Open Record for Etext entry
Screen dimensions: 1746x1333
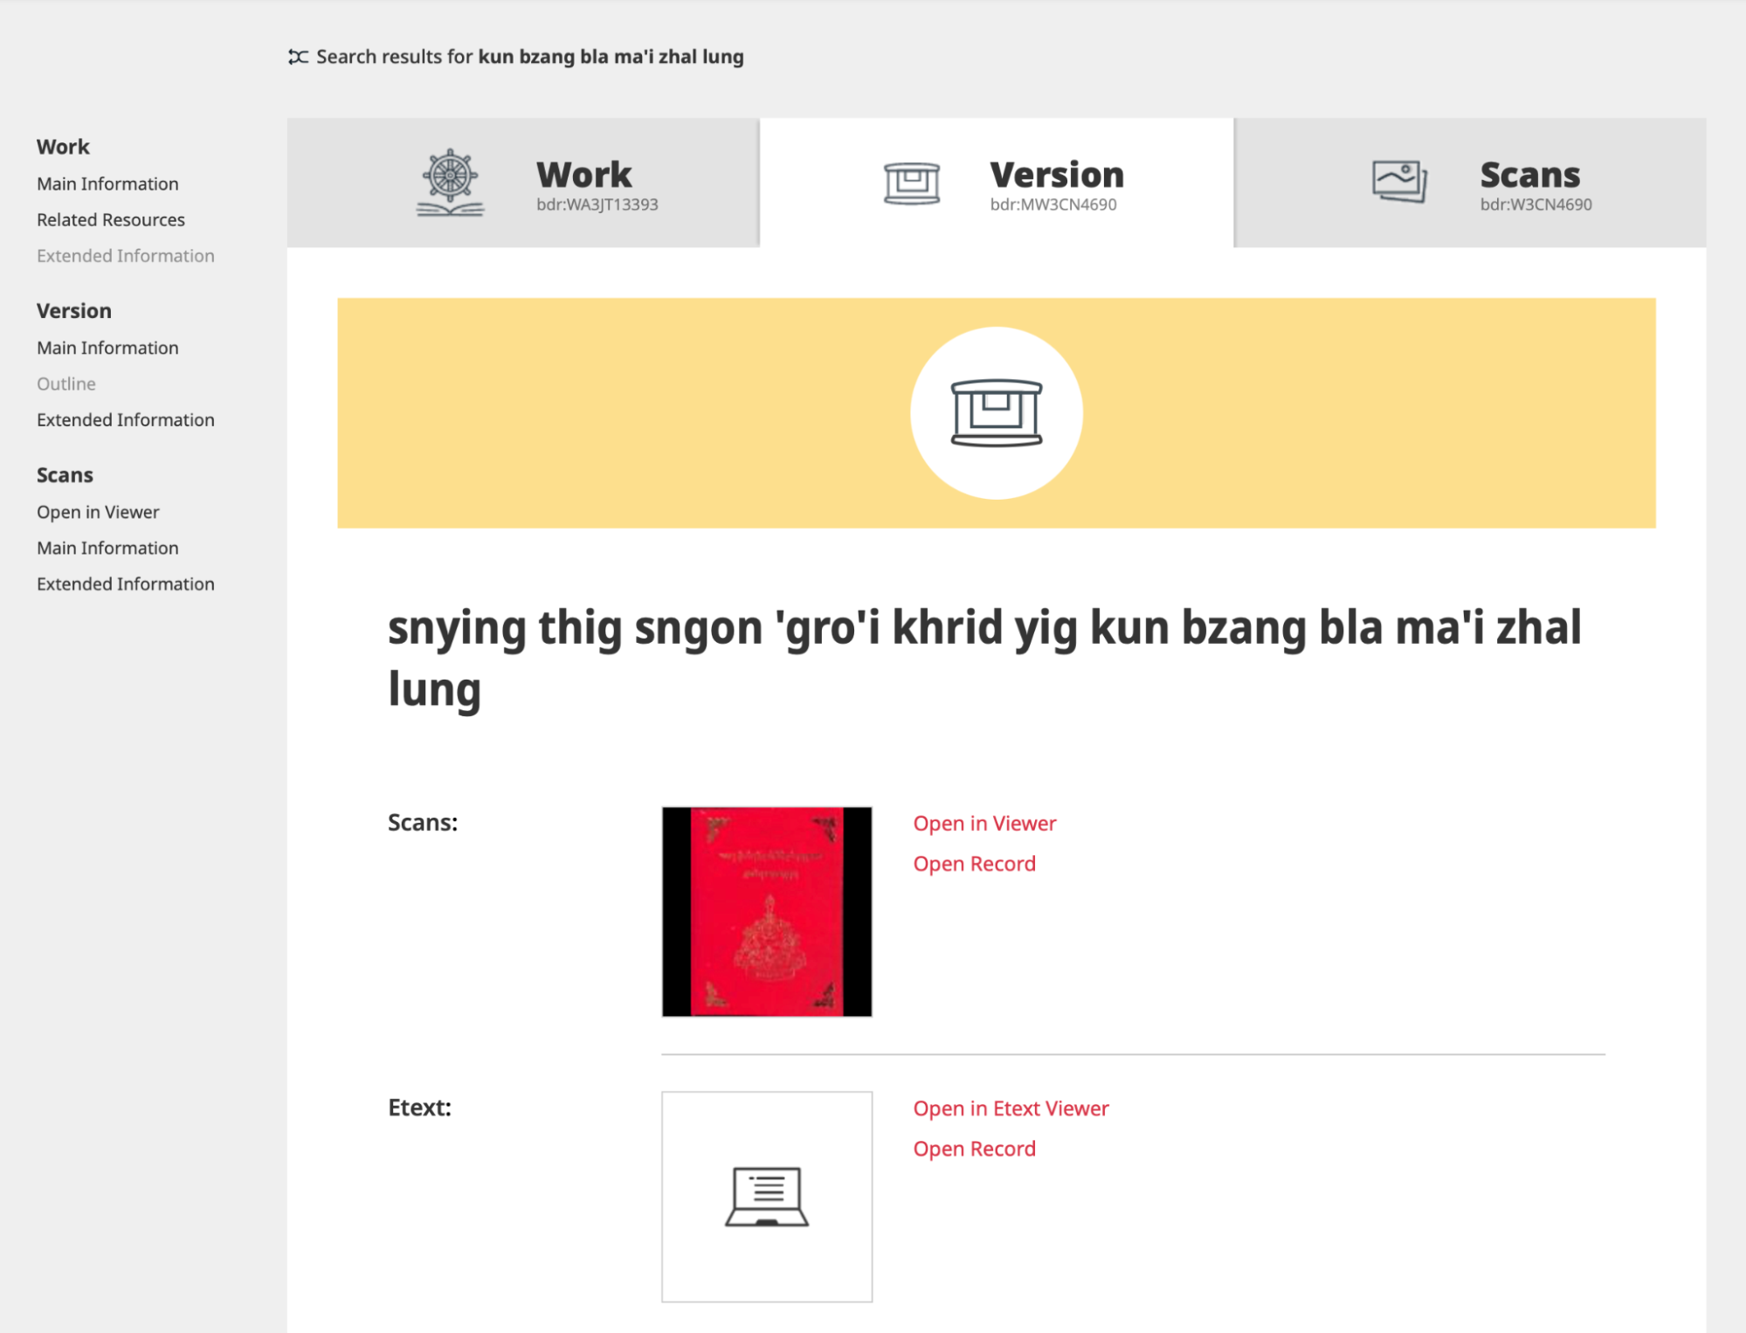975,1150
